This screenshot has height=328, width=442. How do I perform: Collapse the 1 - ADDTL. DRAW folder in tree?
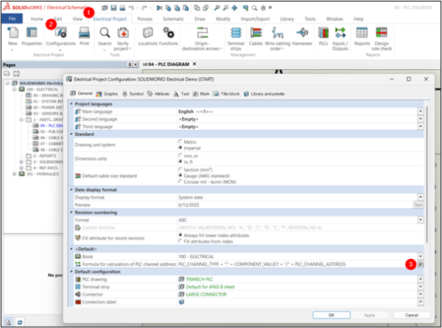pos(21,120)
